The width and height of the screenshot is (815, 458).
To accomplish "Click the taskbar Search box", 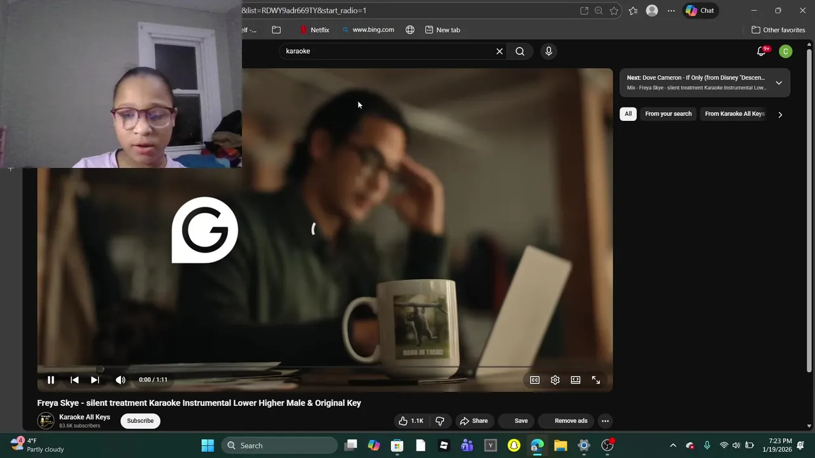I will point(280,445).
